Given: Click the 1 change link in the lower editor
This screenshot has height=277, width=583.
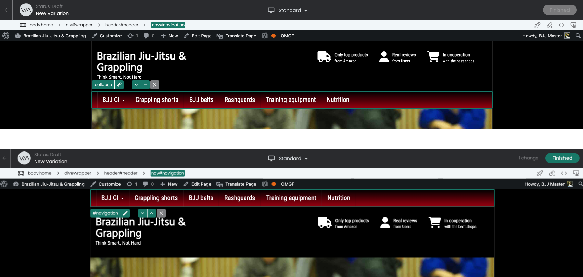Looking at the screenshot, I should [528, 158].
